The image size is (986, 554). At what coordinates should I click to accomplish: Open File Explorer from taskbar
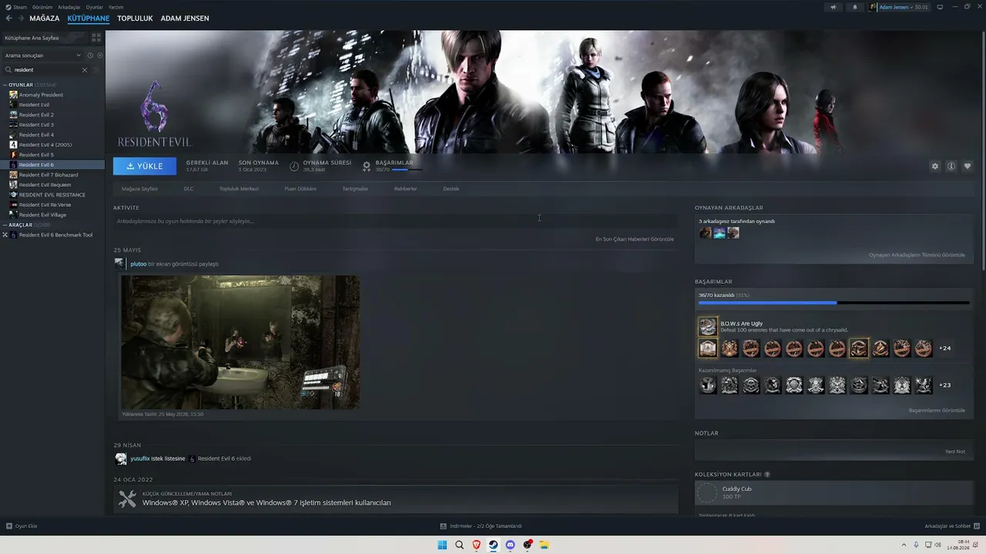[x=544, y=545]
